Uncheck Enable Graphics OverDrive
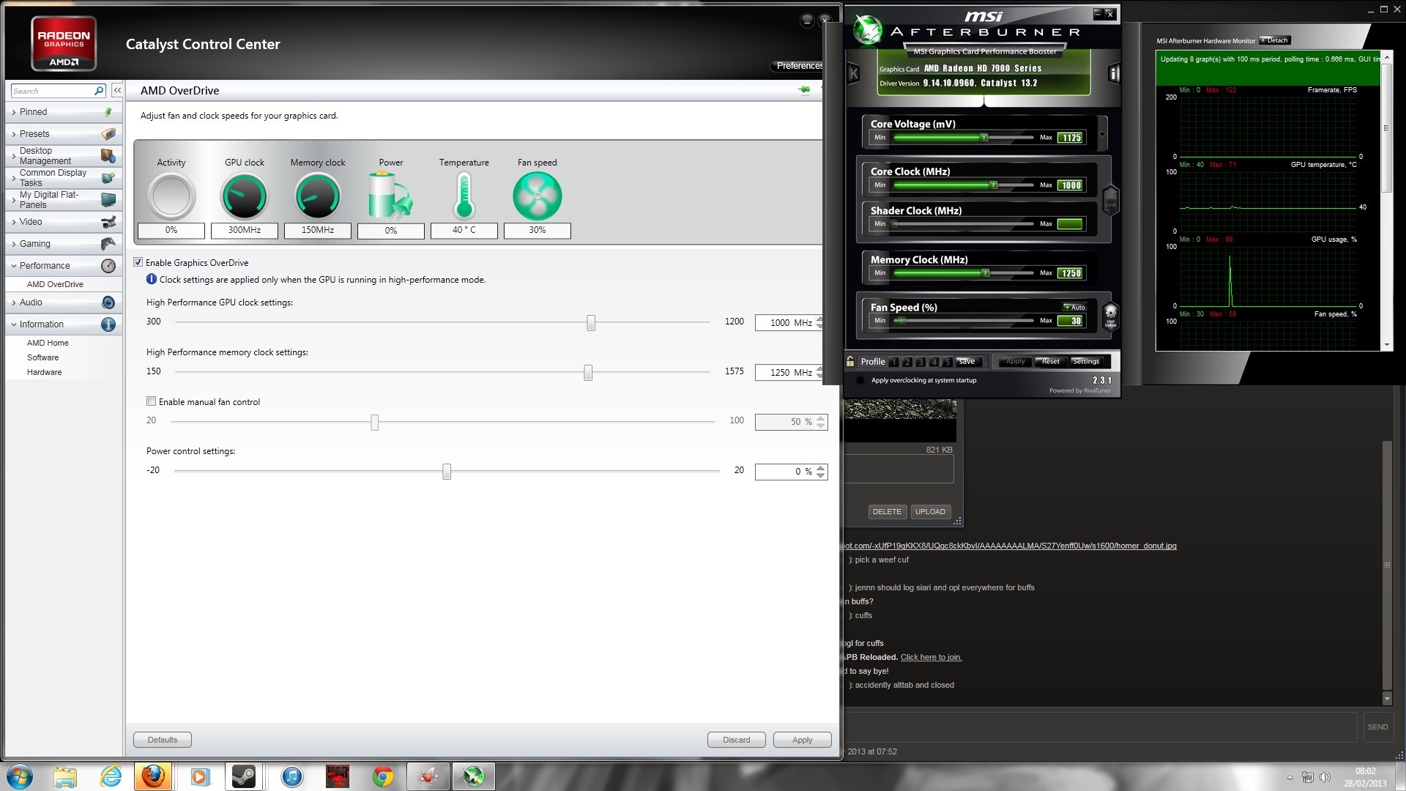The height and width of the screenshot is (791, 1406). 138,262
